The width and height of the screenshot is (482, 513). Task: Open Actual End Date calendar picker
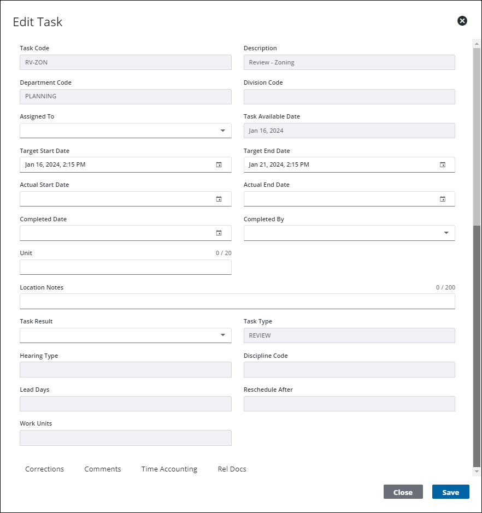[443, 199]
